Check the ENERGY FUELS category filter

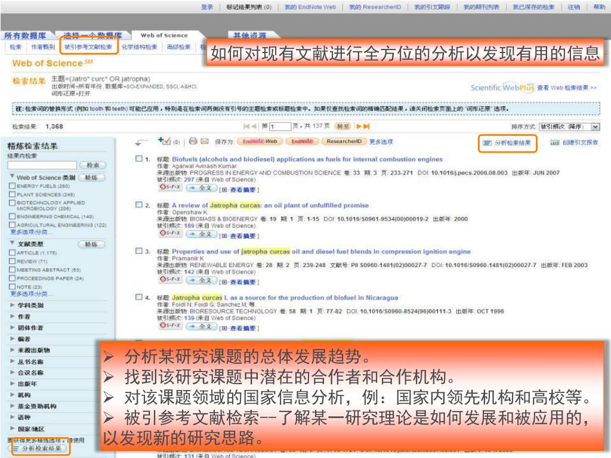click(13, 186)
